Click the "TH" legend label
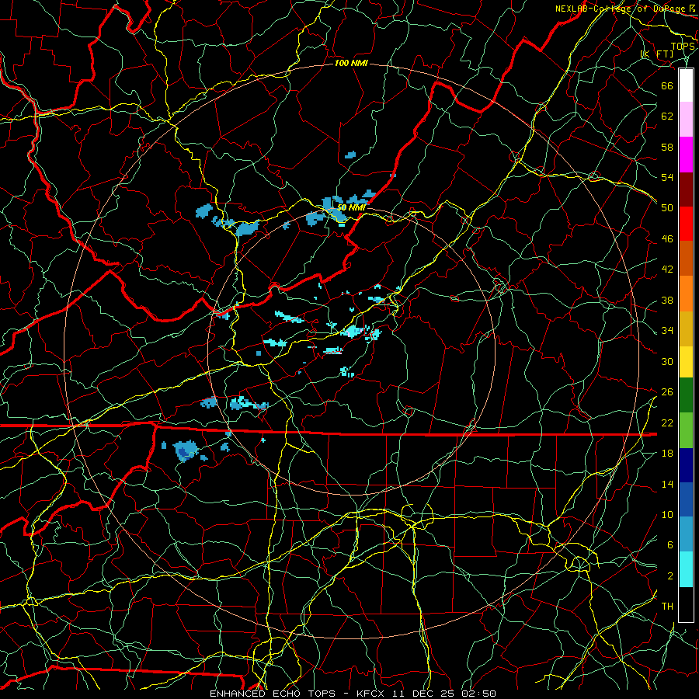The height and width of the screenshot is (699, 699). (667, 607)
